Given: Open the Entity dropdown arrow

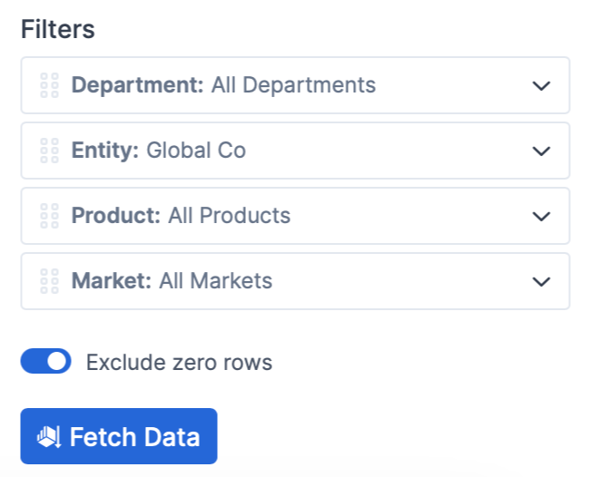Looking at the screenshot, I should coord(541,151).
